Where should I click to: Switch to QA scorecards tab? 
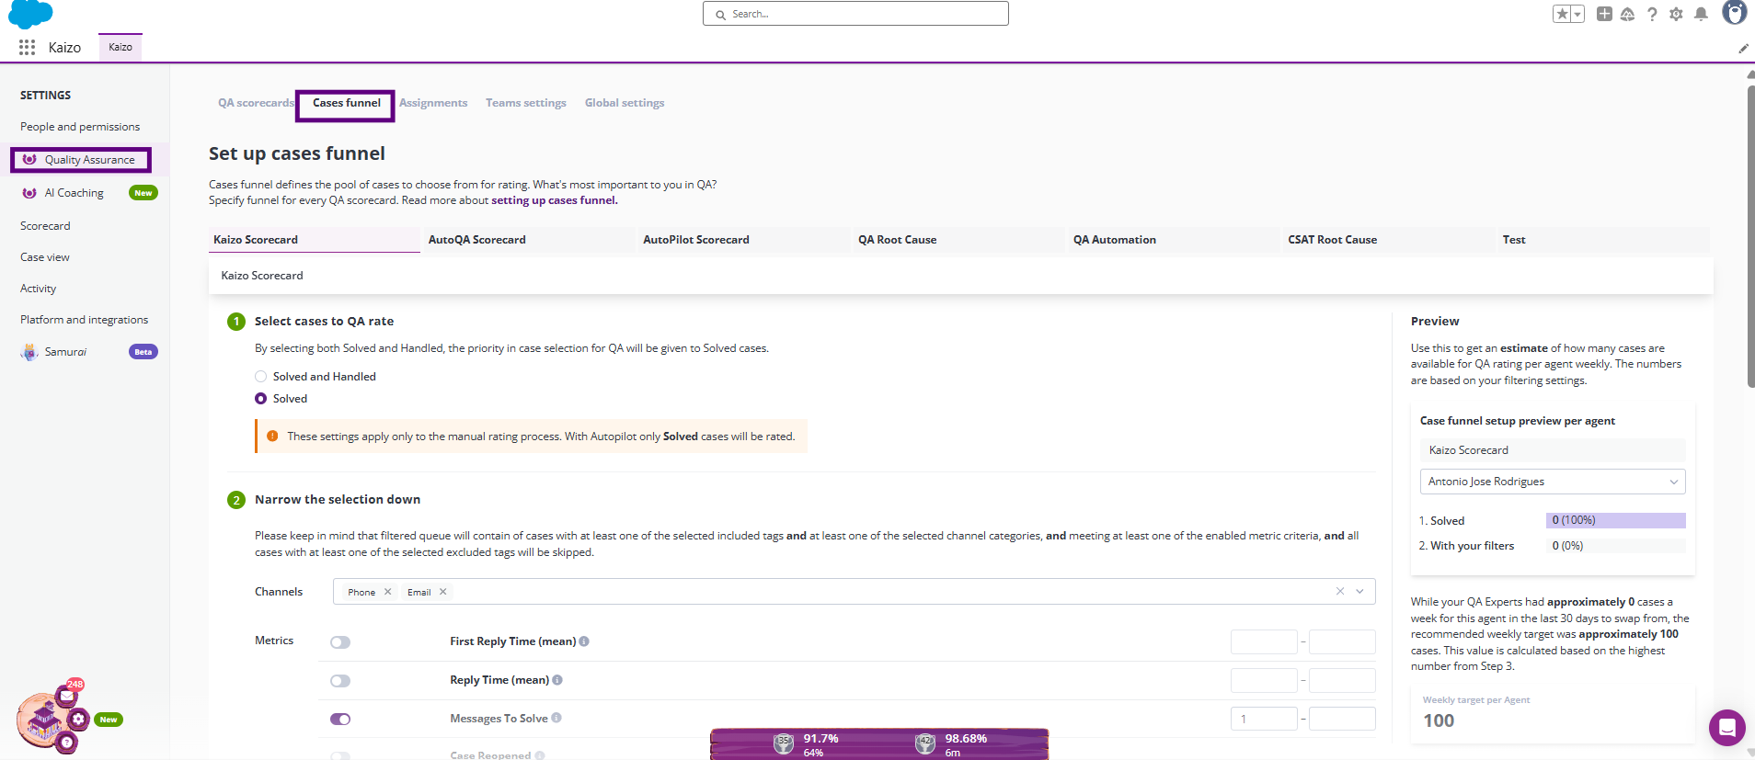pos(256,103)
